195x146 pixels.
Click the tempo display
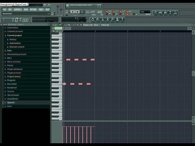[x=90, y=12]
